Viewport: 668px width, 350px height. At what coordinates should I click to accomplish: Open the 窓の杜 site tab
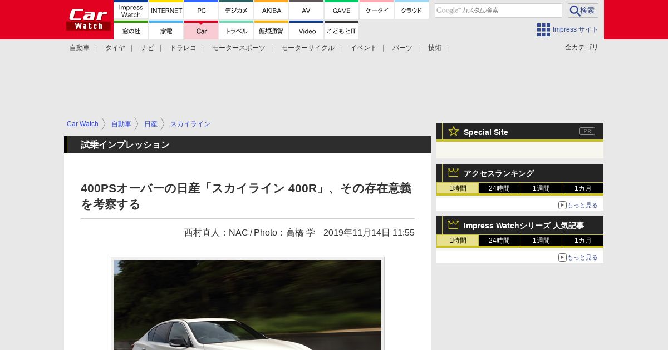coord(131,31)
